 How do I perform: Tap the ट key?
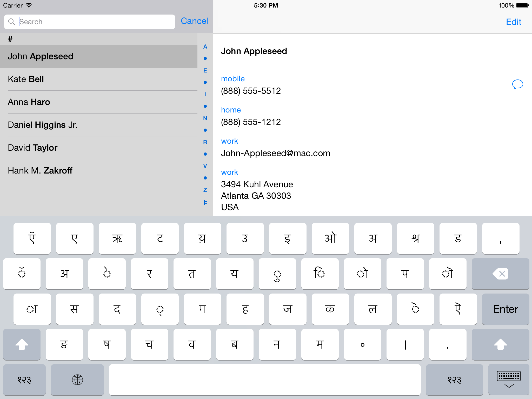[160, 238]
